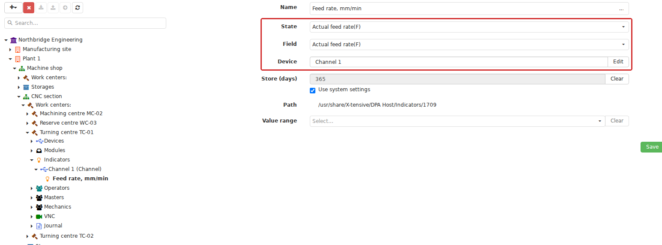
Task: Click the Journal document icon
Action: click(x=39, y=226)
